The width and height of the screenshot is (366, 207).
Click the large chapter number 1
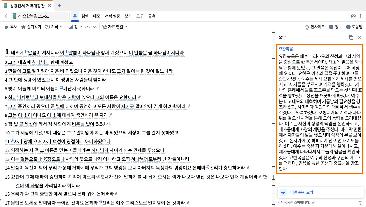click(x=7, y=52)
